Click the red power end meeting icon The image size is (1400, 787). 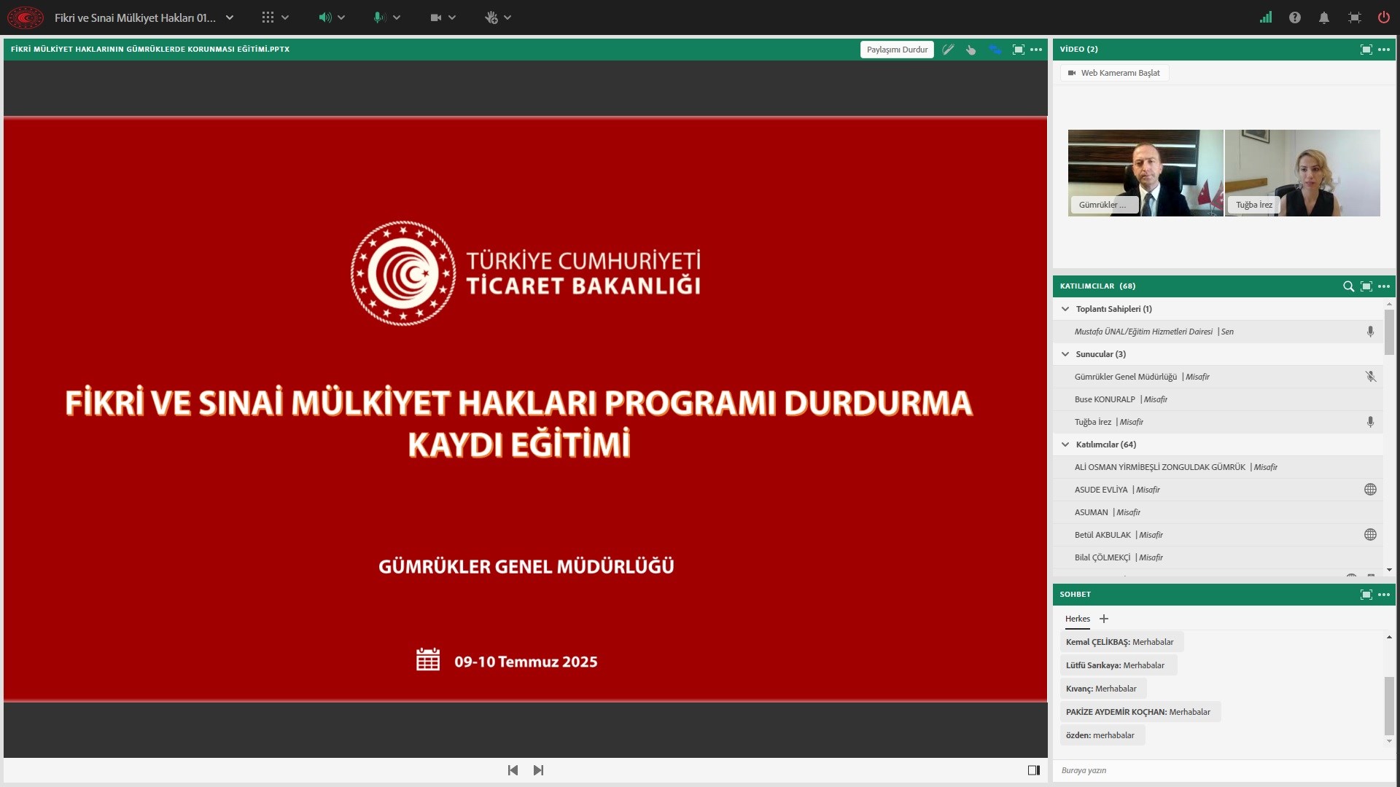[1383, 17]
